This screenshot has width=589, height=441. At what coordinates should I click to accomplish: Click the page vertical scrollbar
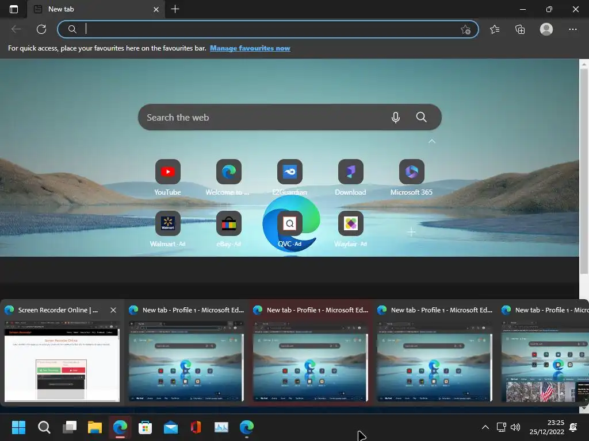(584, 172)
